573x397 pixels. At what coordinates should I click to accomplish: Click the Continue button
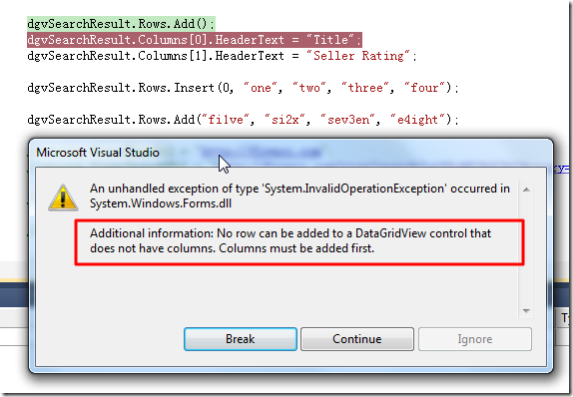click(x=357, y=339)
